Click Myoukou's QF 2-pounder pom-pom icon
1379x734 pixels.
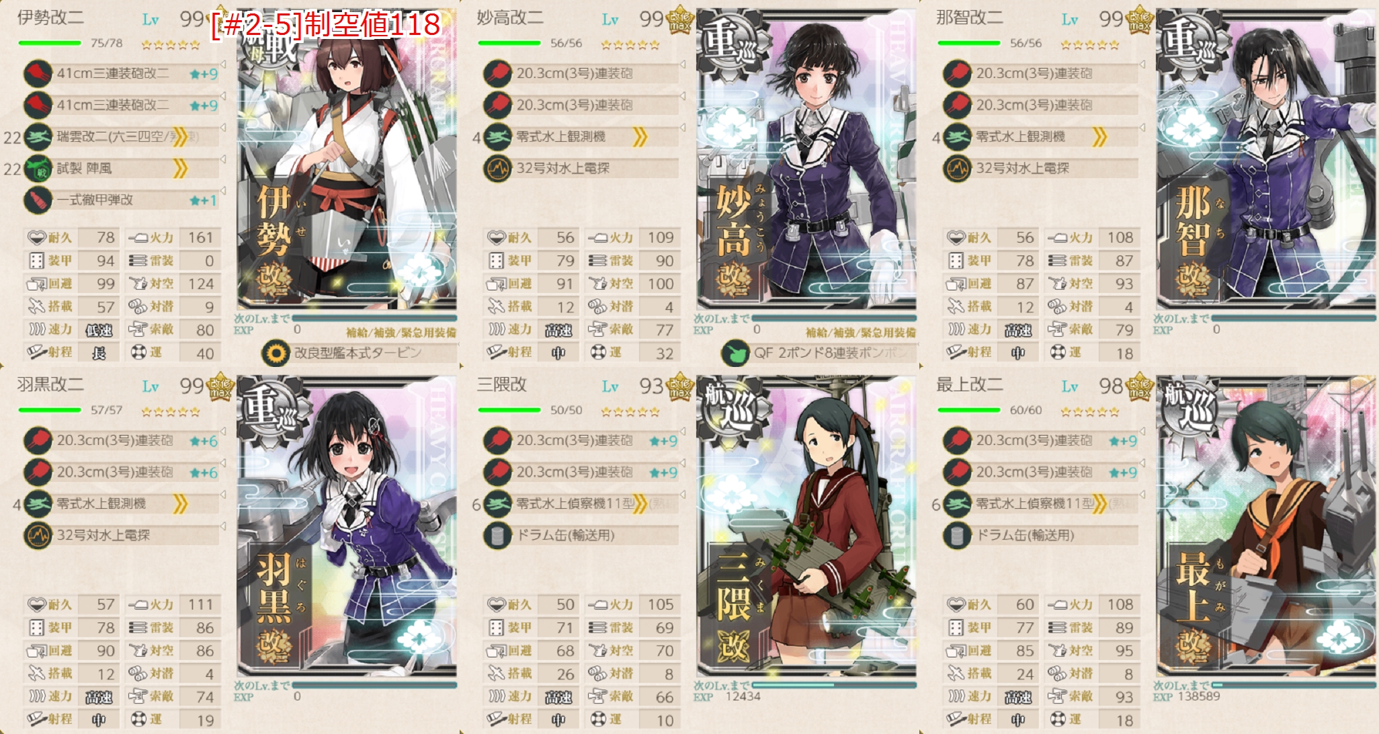point(735,353)
